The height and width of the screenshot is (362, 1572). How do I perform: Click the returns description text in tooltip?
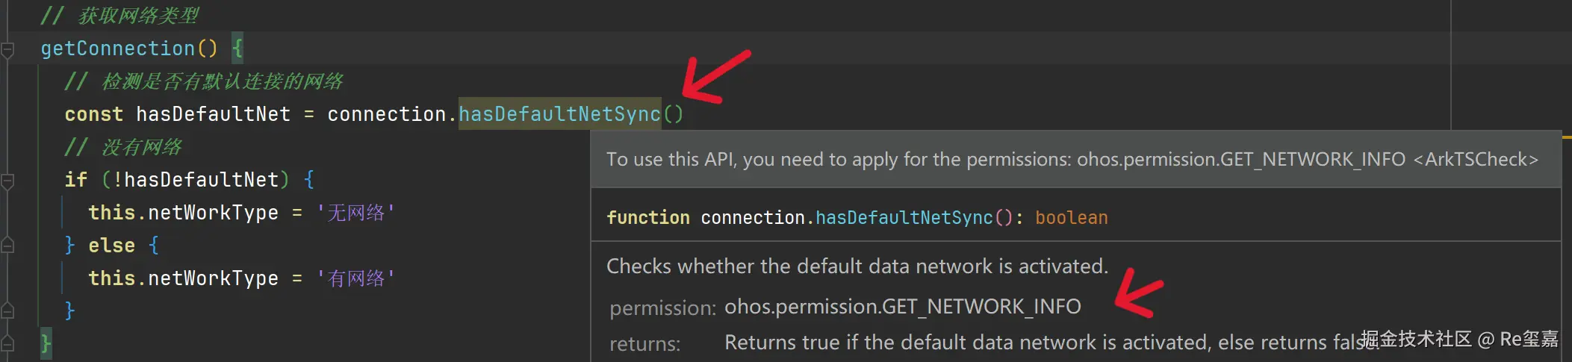(1038, 343)
